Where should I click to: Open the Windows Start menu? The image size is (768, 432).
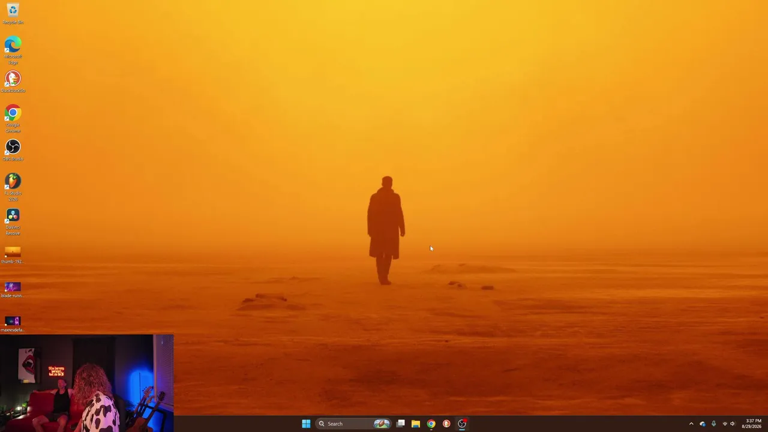[x=306, y=424]
